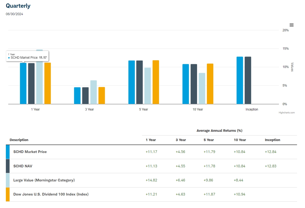
Task: Click the +11.17 market price value
Action: (x=151, y=152)
